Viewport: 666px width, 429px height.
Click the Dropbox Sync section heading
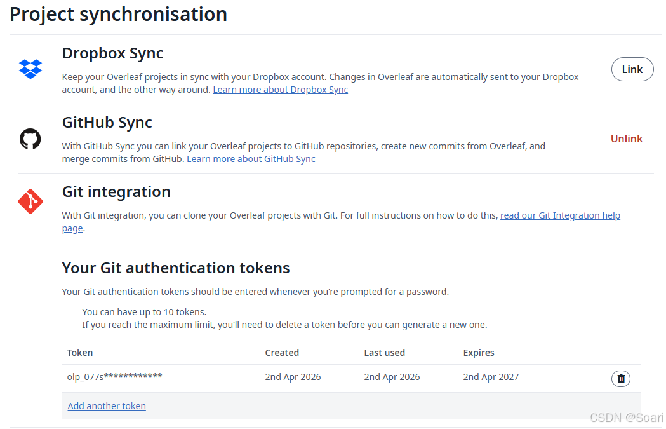pos(112,53)
